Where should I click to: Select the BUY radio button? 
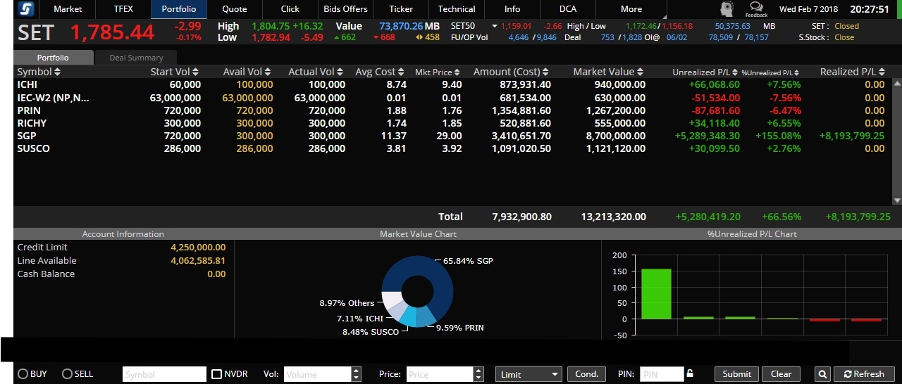pyautogui.click(x=23, y=374)
